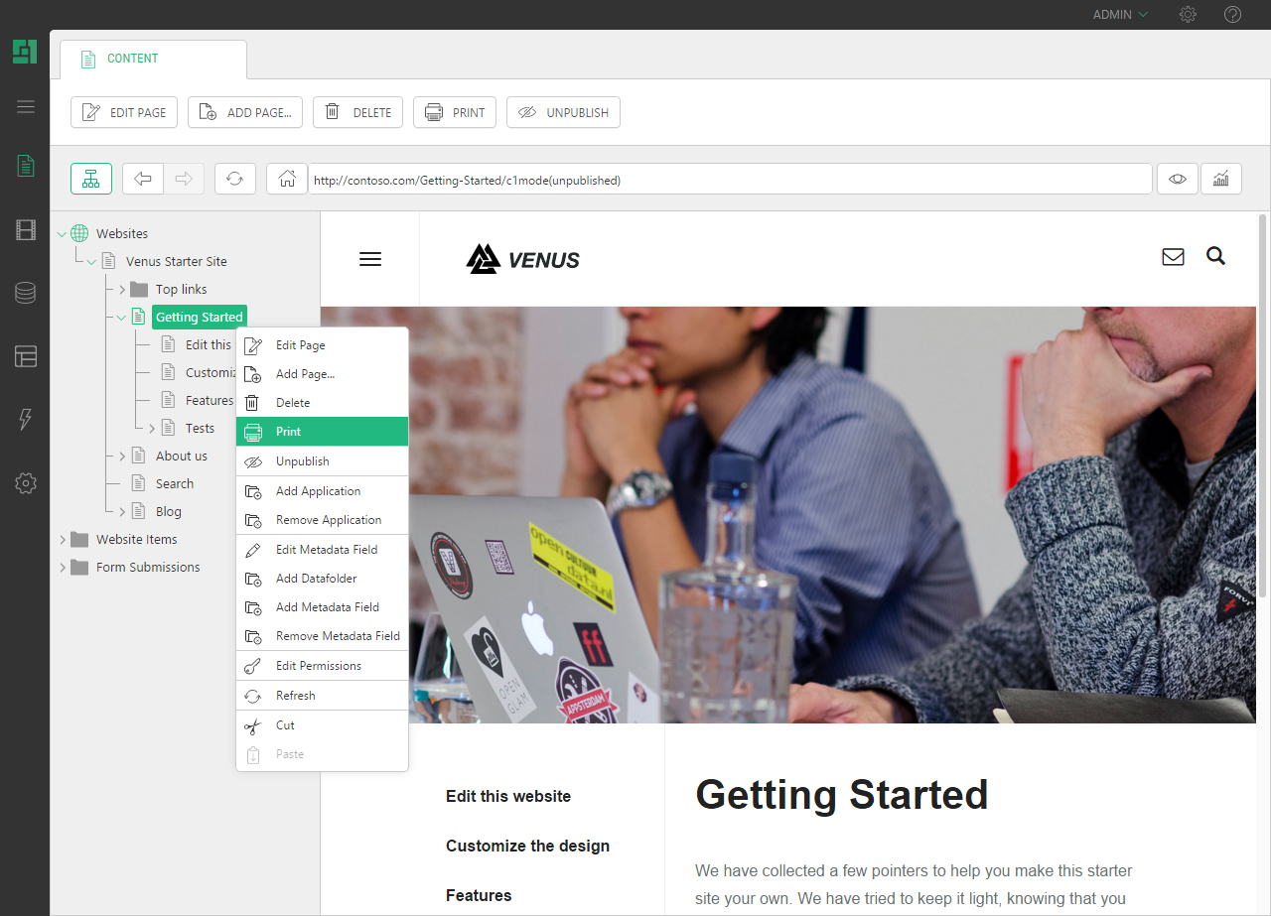The width and height of the screenshot is (1271, 916).
Task: Click the Home icon in browser toolbar
Action: pyautogui.click(x=287, y=179)
